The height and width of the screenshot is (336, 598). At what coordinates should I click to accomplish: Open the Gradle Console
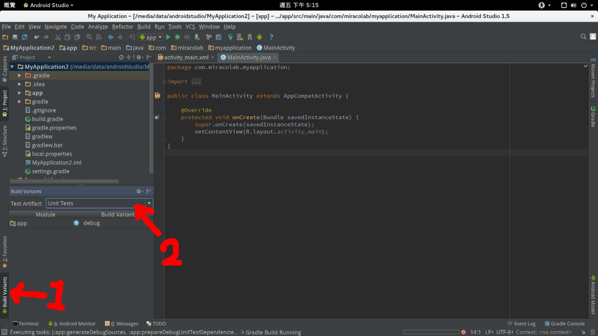click(x=565, y=324)
